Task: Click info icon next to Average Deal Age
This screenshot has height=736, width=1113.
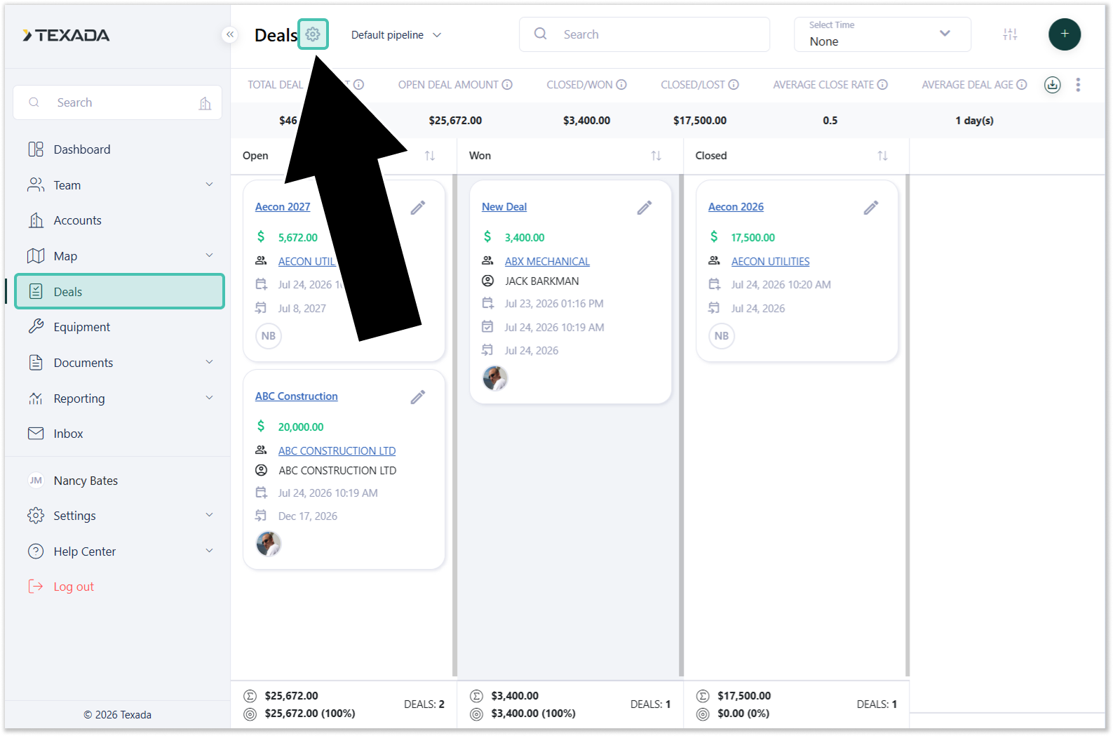Action: click(1022, 85)
